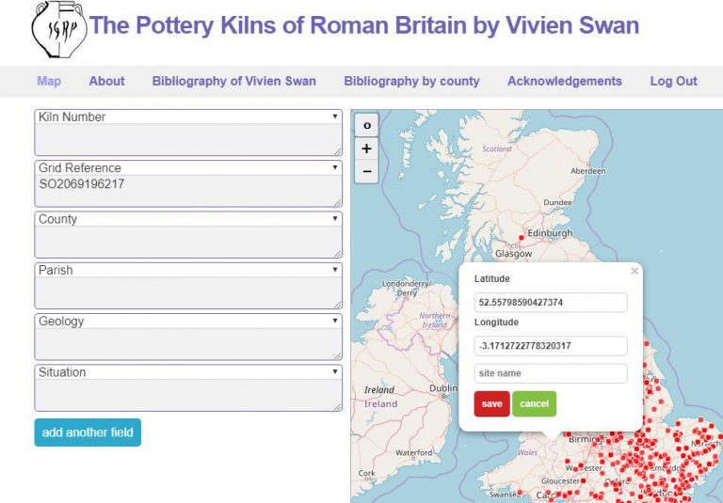
Task: Click add another field button
Action: coord(88,432)
